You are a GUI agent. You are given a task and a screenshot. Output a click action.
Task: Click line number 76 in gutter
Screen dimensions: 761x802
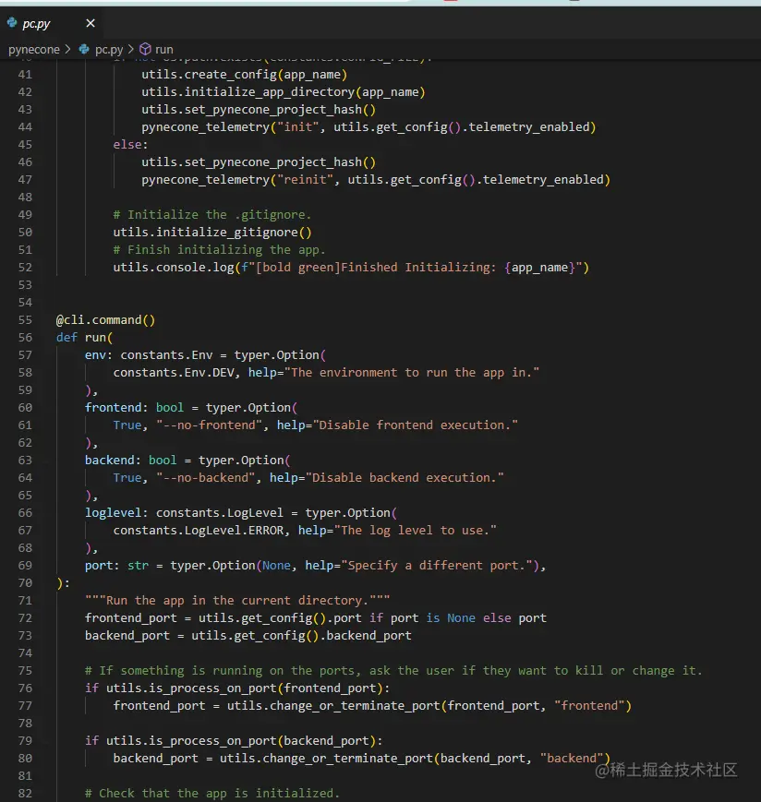click(25, 688)
